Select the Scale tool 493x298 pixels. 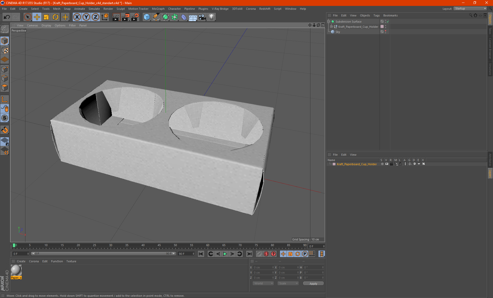click(x=46, y=17)
